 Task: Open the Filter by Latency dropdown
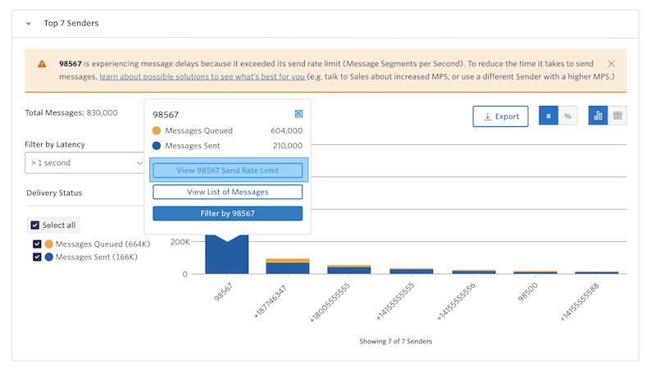click(85, 162)
